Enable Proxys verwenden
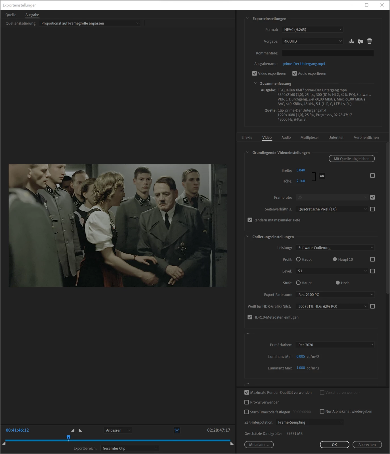 [247, 402]
